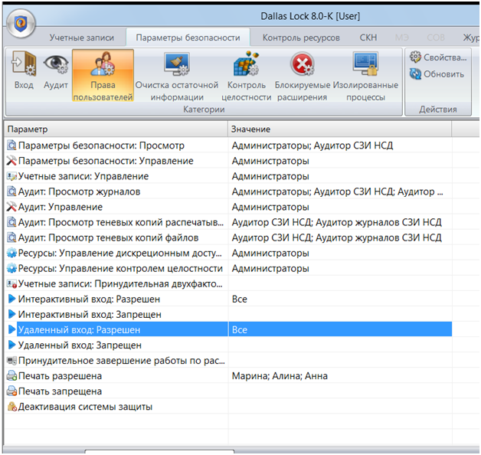Click icon of Параметры безопасности: Просмотр row
Image resolution: width=481 pixels, height=455 pixels.
tap(11, 145)
